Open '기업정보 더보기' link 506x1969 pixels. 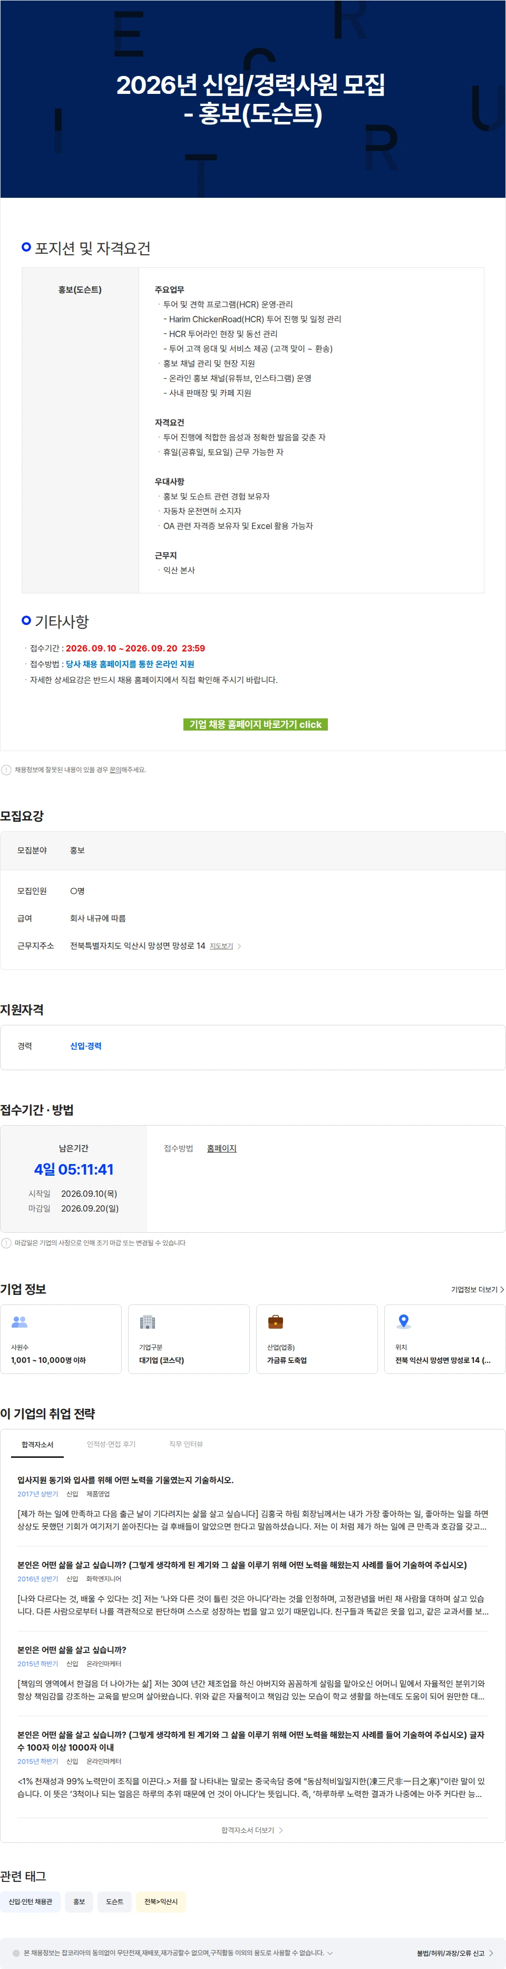tap(478, 1290)
